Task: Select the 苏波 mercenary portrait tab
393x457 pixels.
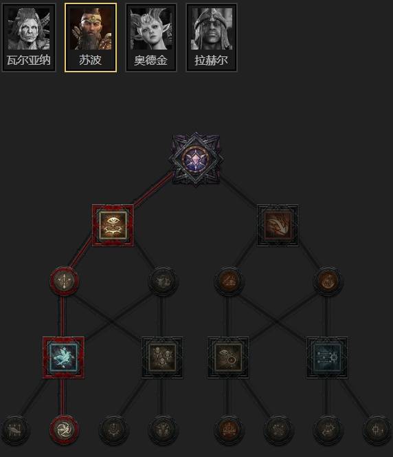Action: [x=91, y=38]
